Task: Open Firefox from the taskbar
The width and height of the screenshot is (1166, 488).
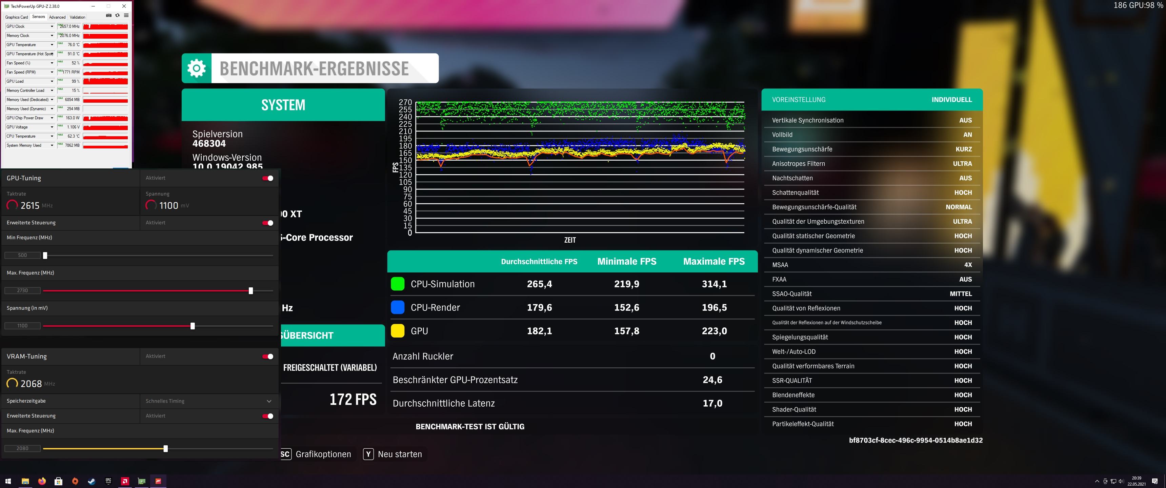Action: pyautogui.click(x=42, y=481)
